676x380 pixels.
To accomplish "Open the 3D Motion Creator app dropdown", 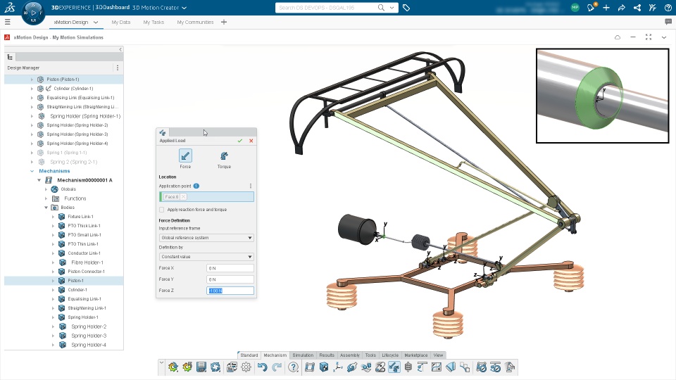I will (184, 8).
